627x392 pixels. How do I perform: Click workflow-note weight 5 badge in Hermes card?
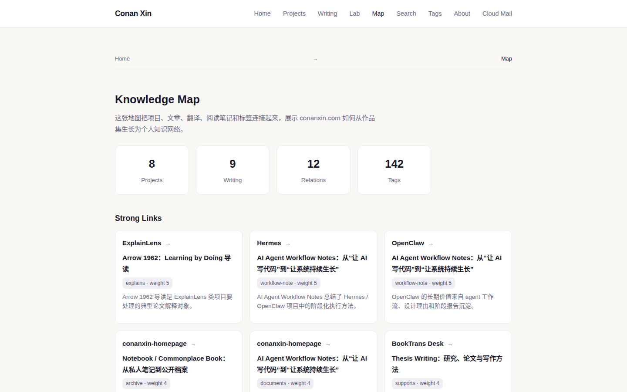pos(288,283)
